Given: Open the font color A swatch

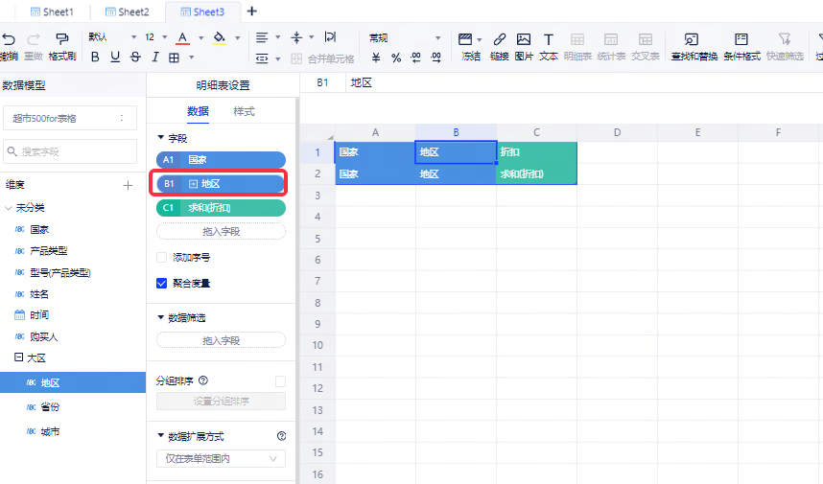Looking at the screenshot, I should click(x=182, y=38).
